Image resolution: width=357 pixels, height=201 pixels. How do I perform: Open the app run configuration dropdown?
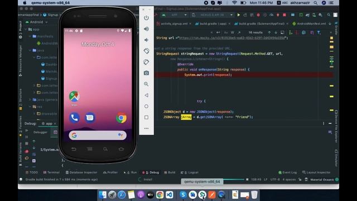(175, 15)
